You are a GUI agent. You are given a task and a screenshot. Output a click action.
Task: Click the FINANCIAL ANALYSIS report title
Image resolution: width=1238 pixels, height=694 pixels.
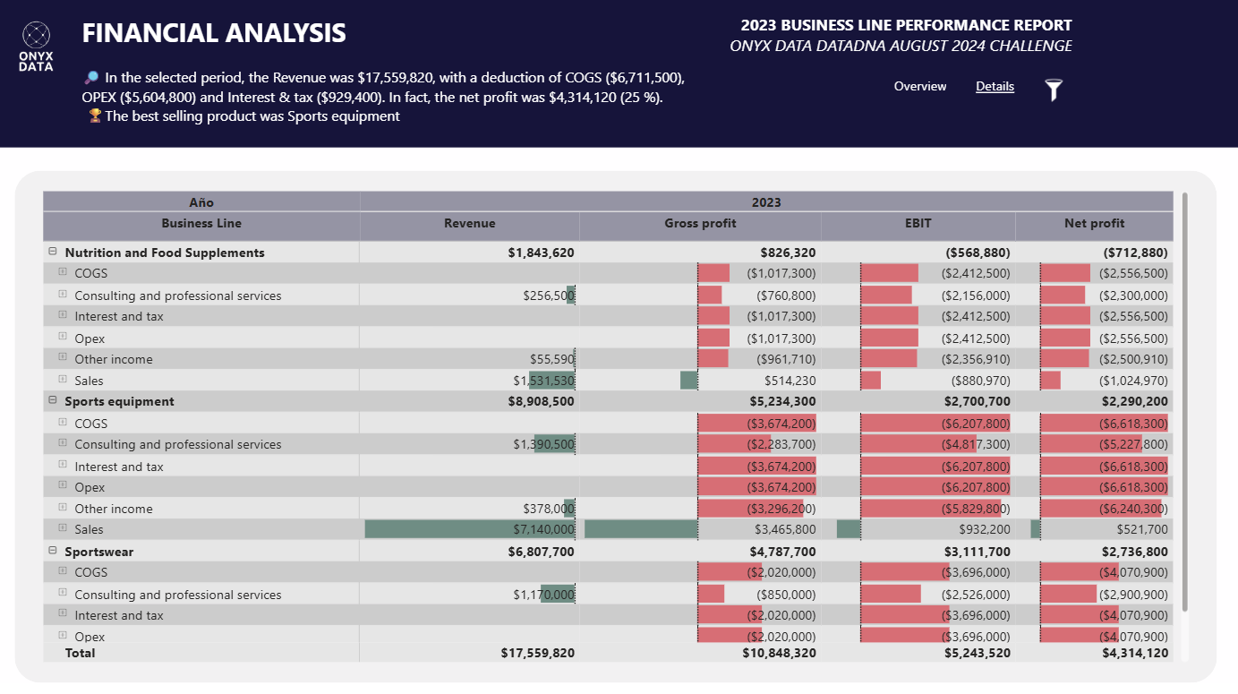tap(214, 33)
